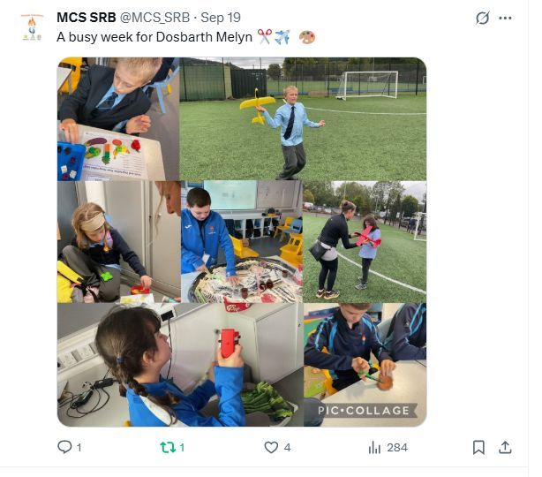The width and height of the screenshot is (542, 477).
Task: Click the PIC-COLLAGE watermark on image
Action: pyautogui.click(x=364, y=411)
